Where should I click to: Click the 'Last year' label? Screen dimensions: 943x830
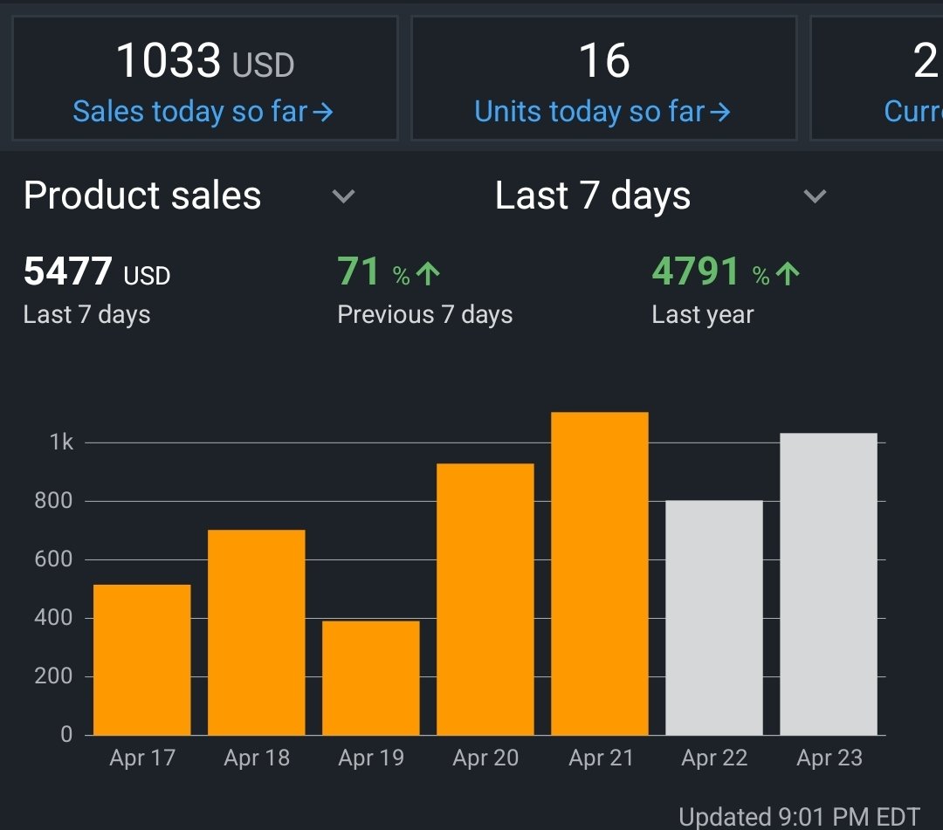coord(702,314)
